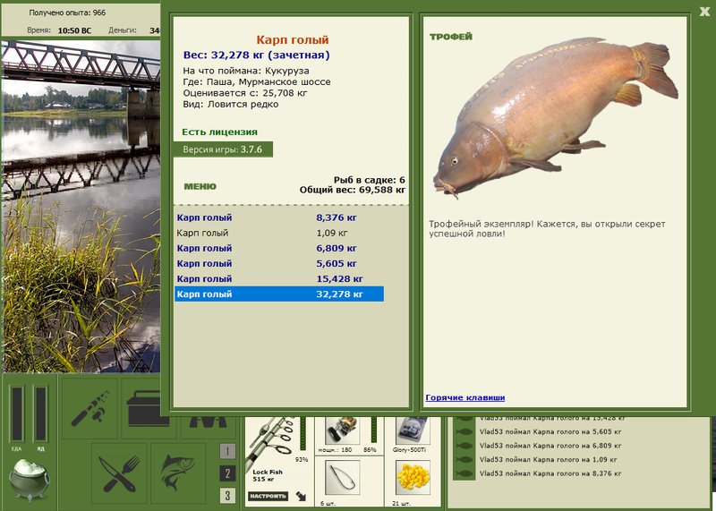Select Карп голый 5,605 кг row
The width and height of the screenshot is (716, 511).
(x=279, y=263)
